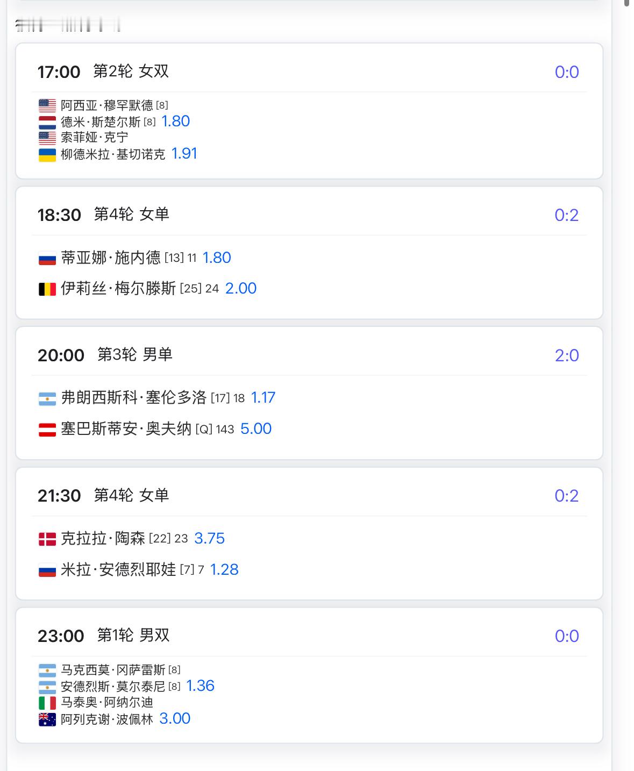Click the Russian flag beside 蒂亚娜·施内德
634x771 pixels.
coord(47,259)
